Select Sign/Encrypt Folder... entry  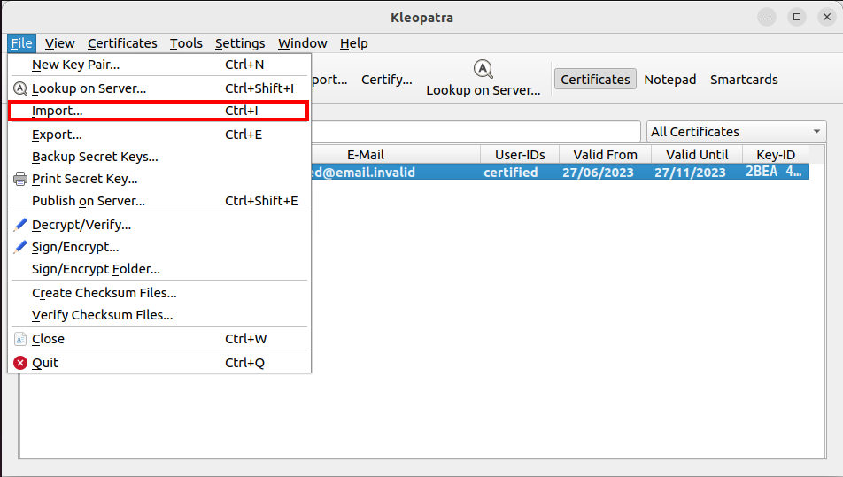[159, 269]
